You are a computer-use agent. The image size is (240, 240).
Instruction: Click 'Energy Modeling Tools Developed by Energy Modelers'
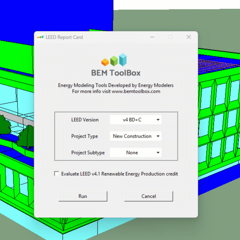click(x=116, y=85)
